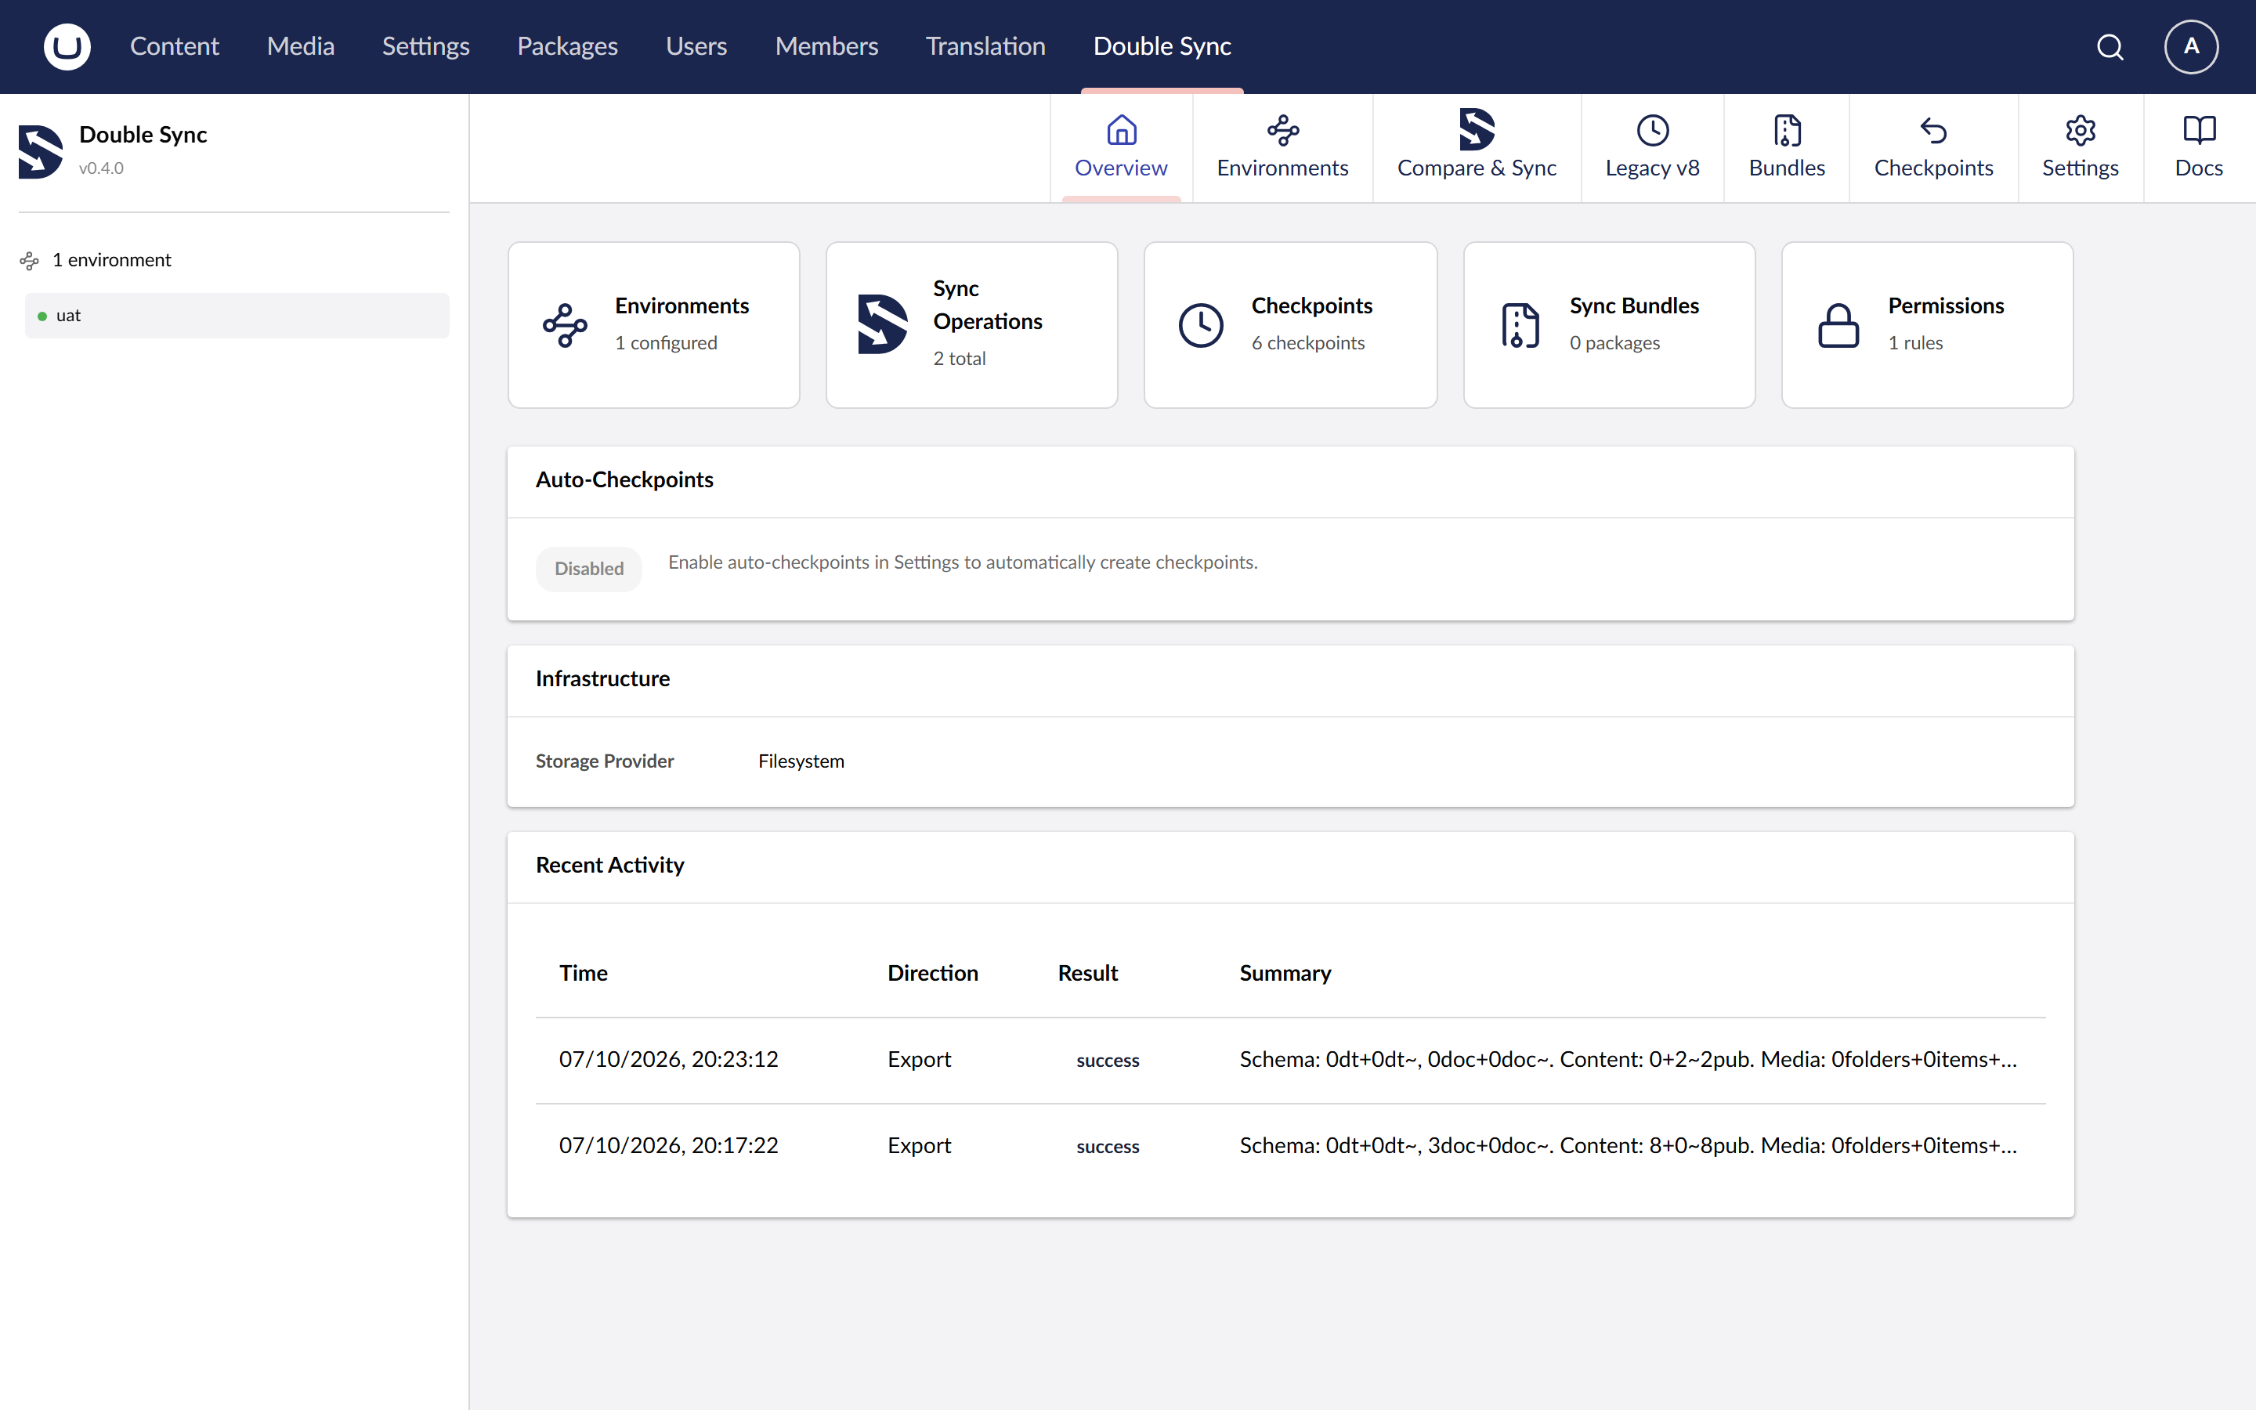The width and height of the screenshot is (2256, 1410).
Task: Select the uat environment in sidebar
Action: pyautogui.click(x=237, y=315)
